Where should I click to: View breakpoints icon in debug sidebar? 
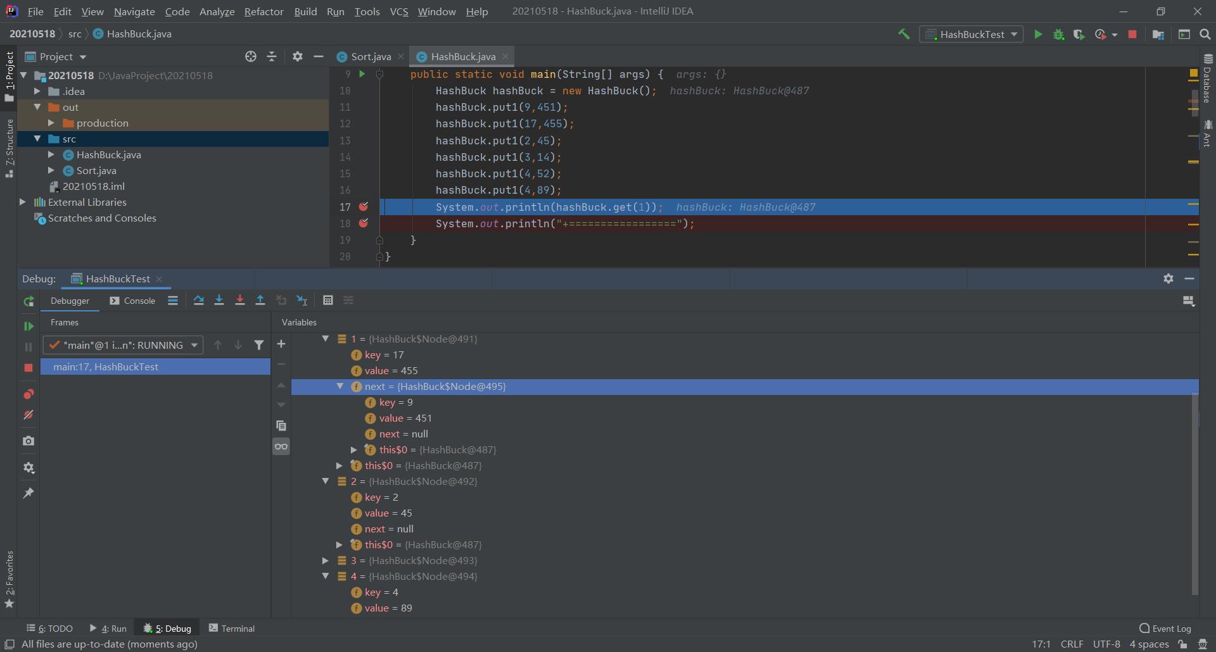pos(28,394)
